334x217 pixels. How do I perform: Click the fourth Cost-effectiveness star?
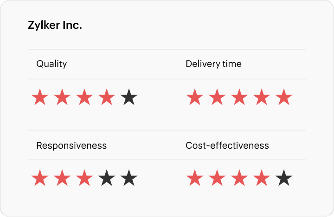(x=262, y=178)
